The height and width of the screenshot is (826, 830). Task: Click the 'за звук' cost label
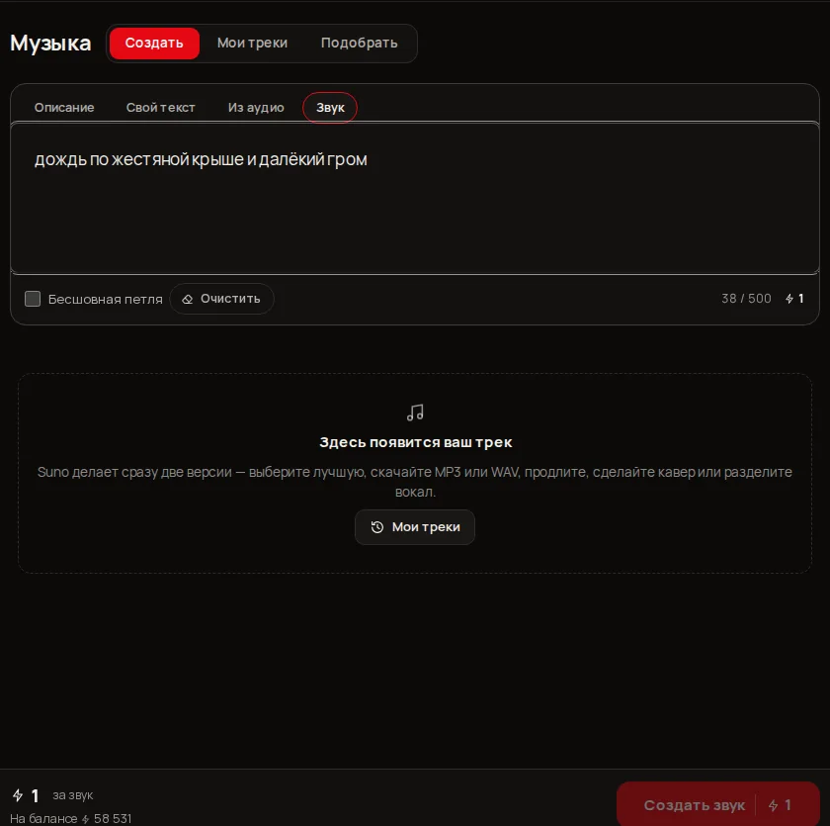(73, 795)
